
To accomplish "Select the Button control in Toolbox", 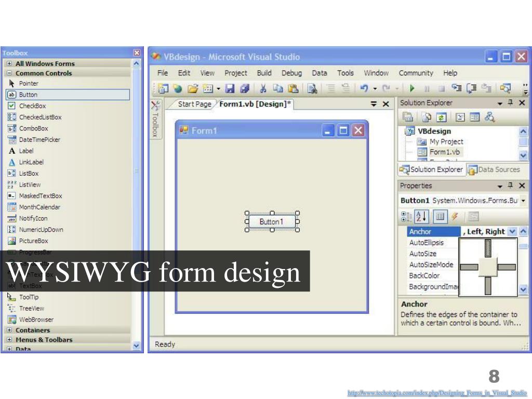I will [68, 95].
